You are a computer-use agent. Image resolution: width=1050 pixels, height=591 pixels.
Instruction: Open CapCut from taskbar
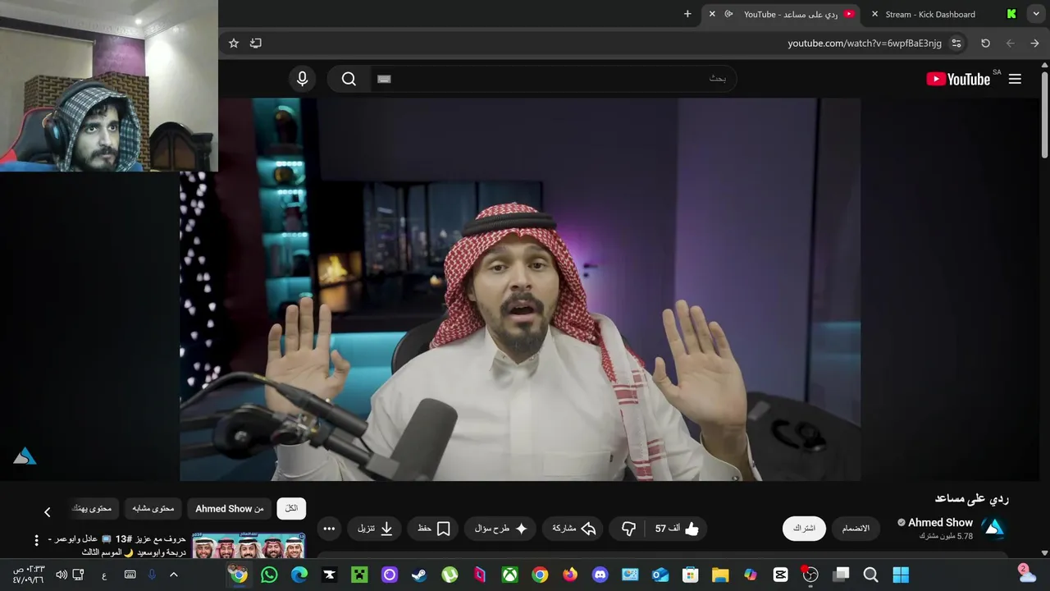[x=780, y=575]
